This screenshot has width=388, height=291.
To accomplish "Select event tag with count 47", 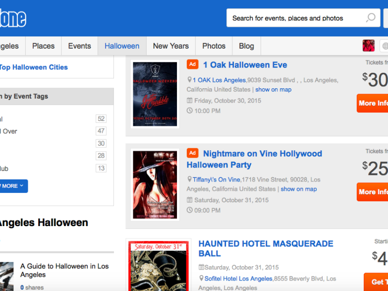I will click(101, 131).
